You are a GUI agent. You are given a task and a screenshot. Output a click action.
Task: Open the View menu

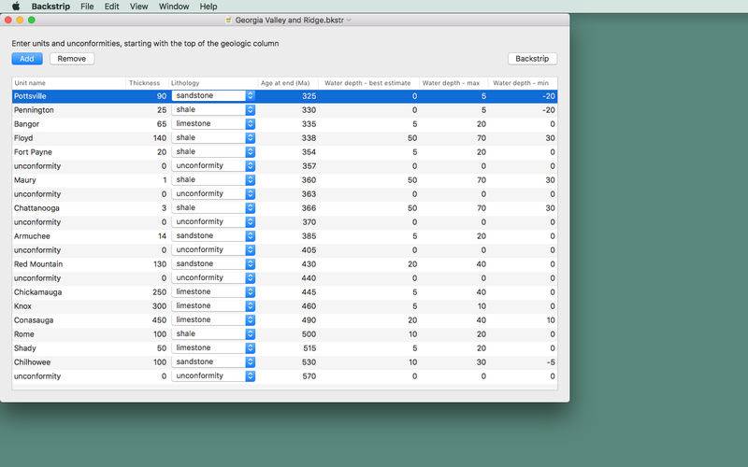[x=138, y=7]
